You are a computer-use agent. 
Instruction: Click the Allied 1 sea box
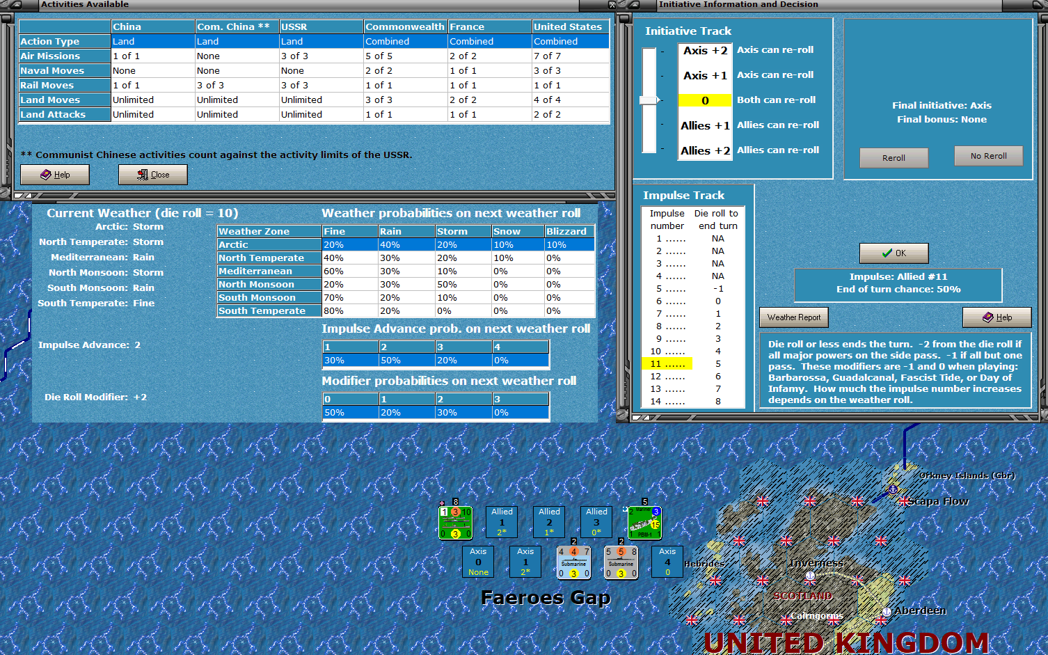[x=502, y=521]
